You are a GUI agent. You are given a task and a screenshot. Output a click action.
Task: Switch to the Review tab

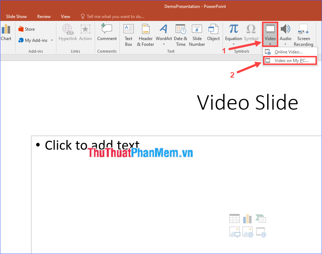44,16
